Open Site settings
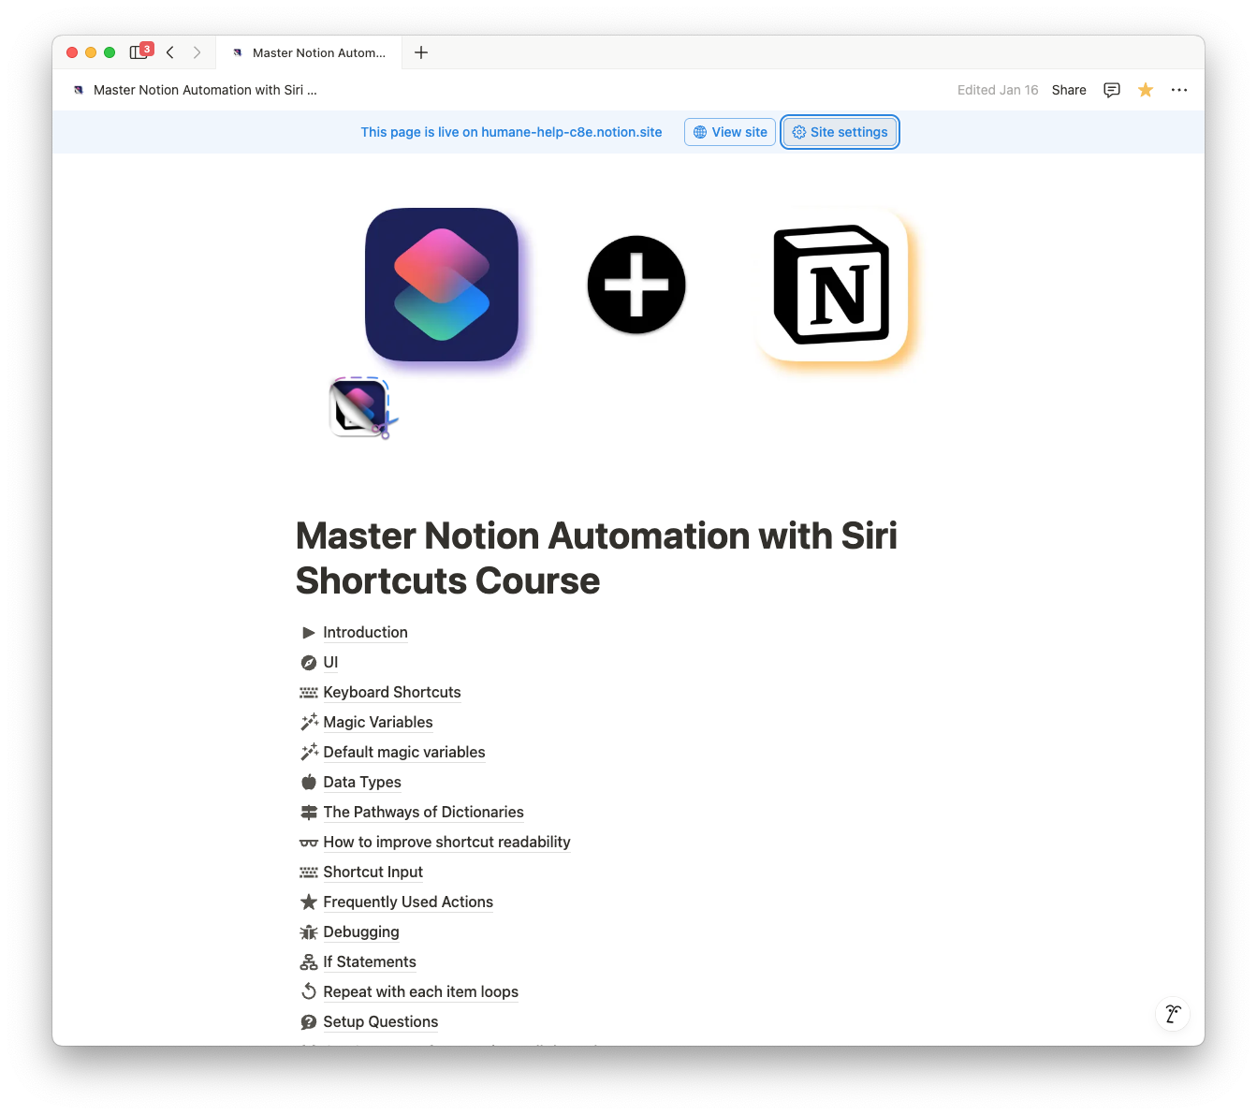The height and width of the screenshot is (1115, 1257). pos(840,132)
